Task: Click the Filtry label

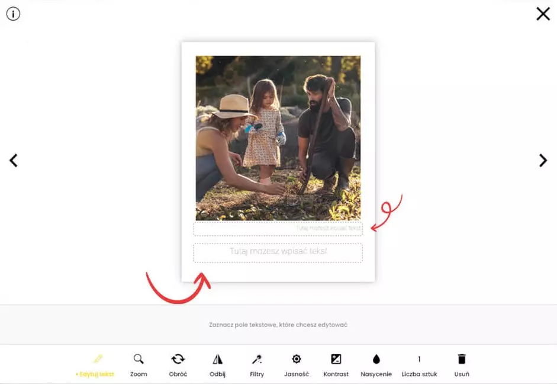Action: (257, 374)
